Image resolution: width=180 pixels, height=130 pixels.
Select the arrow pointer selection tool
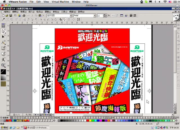[3, 31]
